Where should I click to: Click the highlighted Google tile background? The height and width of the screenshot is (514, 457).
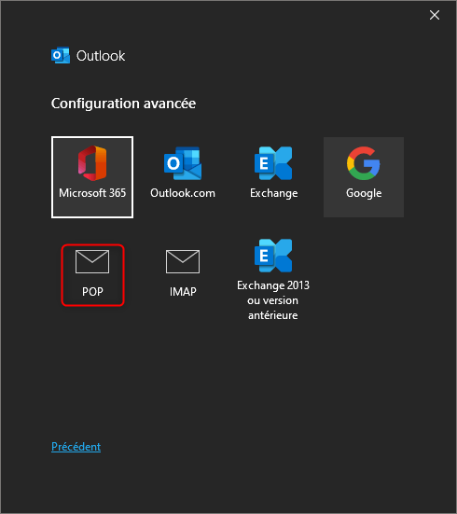pos(364,177)
